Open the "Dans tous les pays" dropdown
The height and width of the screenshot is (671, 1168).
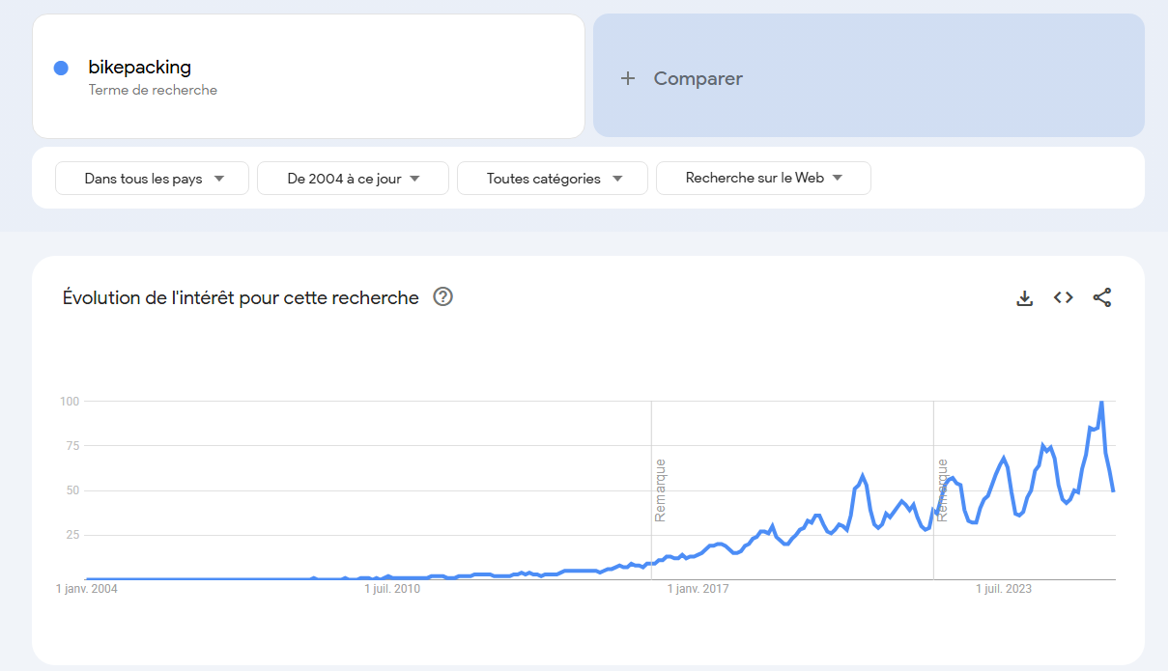[x=153, y=179]
